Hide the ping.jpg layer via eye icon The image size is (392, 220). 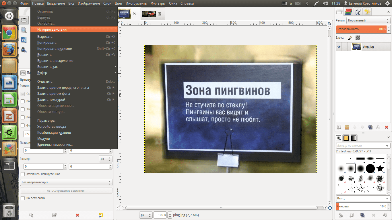(339, 47)
